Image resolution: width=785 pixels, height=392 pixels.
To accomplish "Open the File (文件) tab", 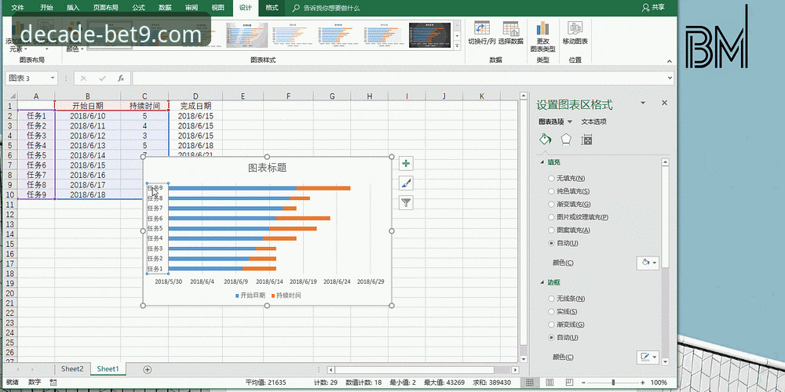I will point(17,8).
